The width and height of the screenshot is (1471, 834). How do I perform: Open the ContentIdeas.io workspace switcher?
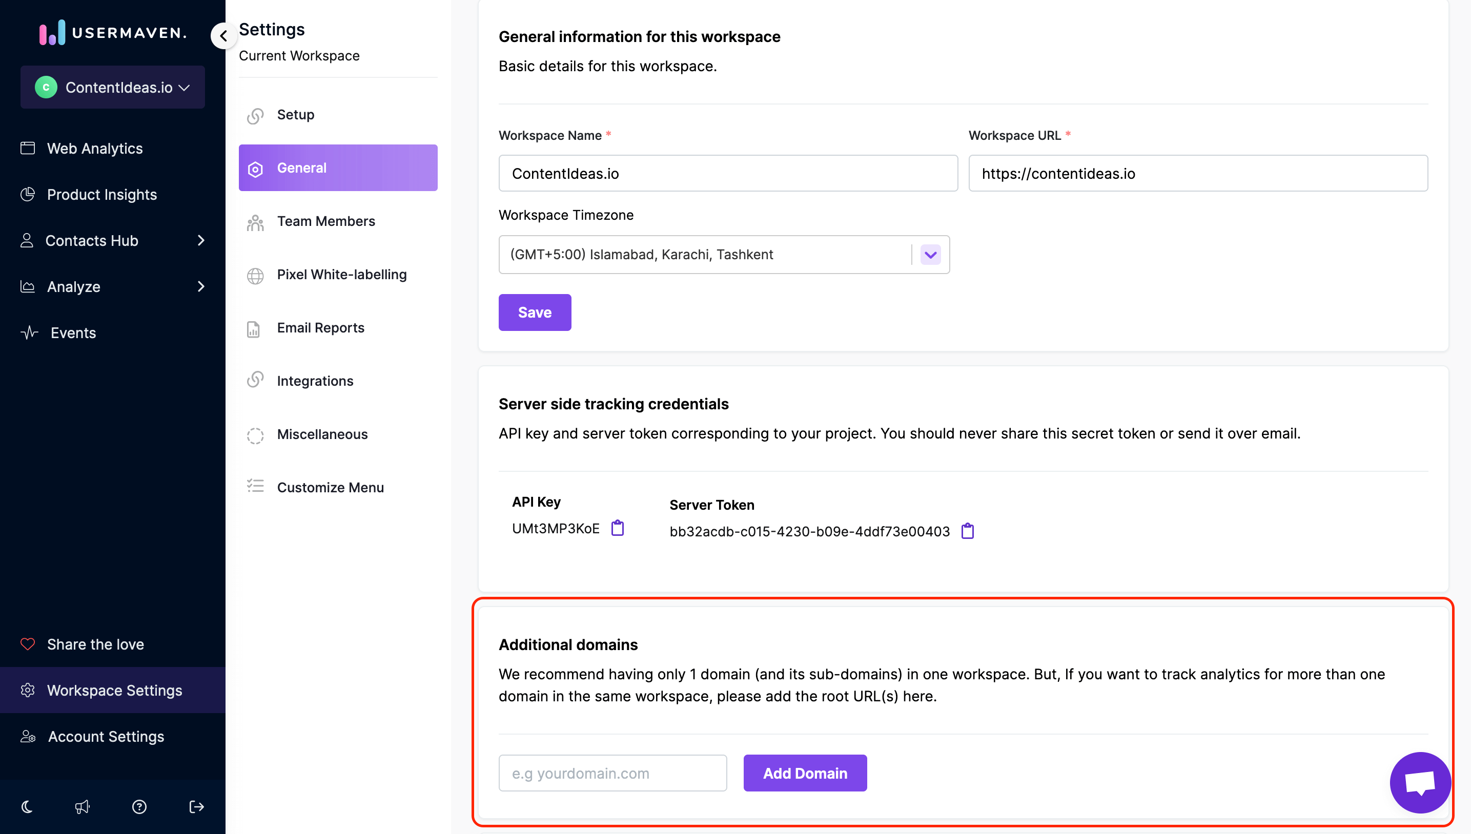[112, 87]
